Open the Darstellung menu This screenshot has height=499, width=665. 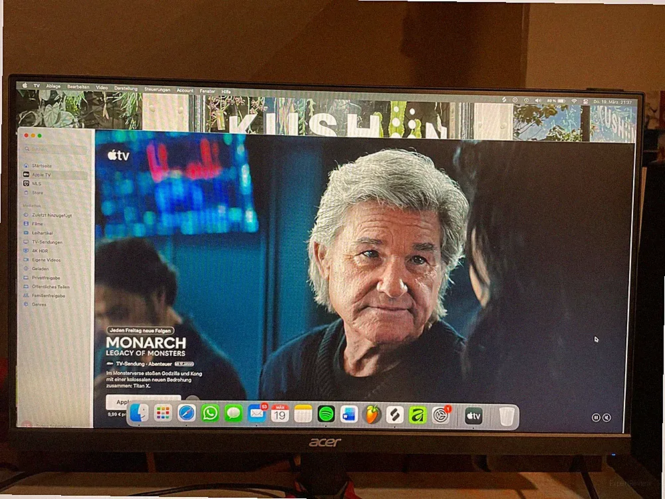pyautogui.click(x=126, y=88)
